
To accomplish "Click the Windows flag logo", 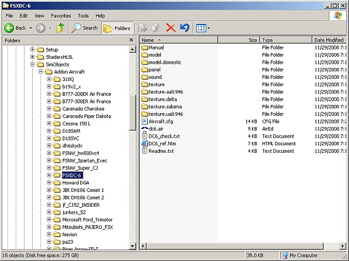I will (x=338, y=16).
